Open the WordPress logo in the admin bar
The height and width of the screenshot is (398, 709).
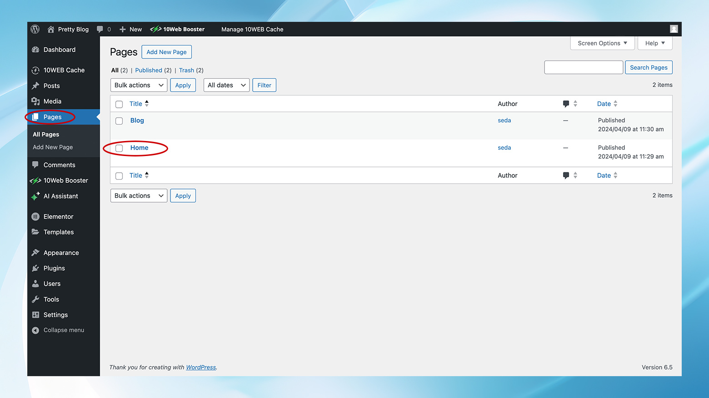(x=35, y=29)
